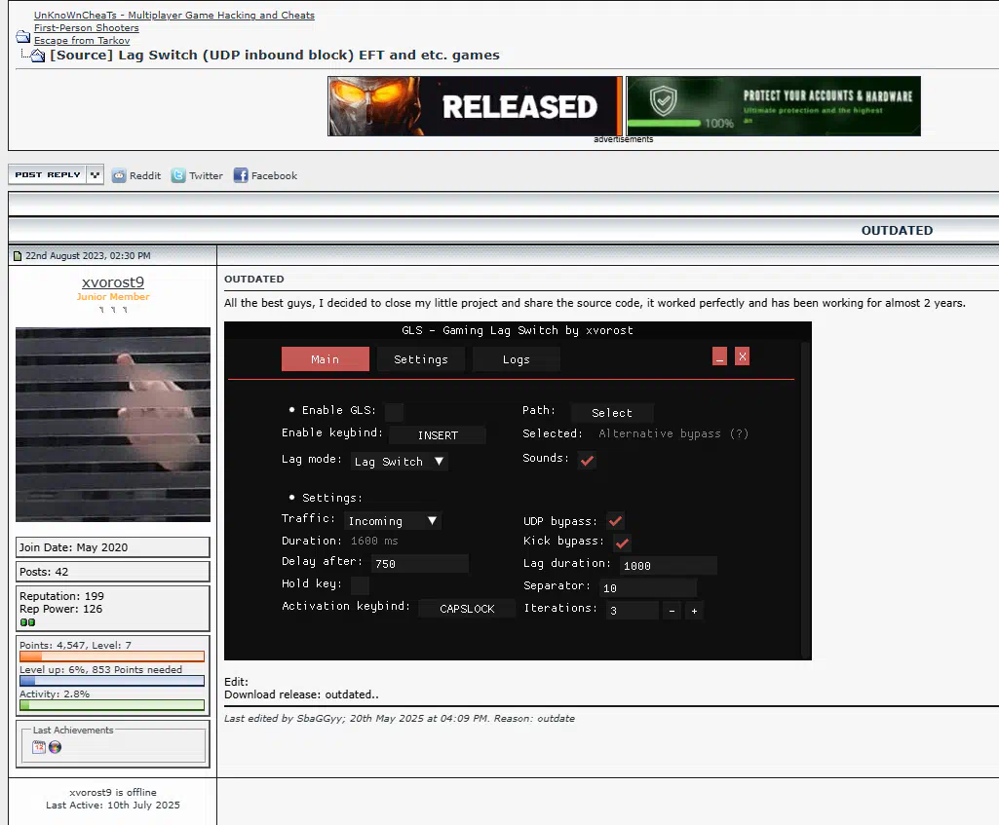Click the Post Reply button
This screenshot has width=999, height=825.
[x=48, y=174]
